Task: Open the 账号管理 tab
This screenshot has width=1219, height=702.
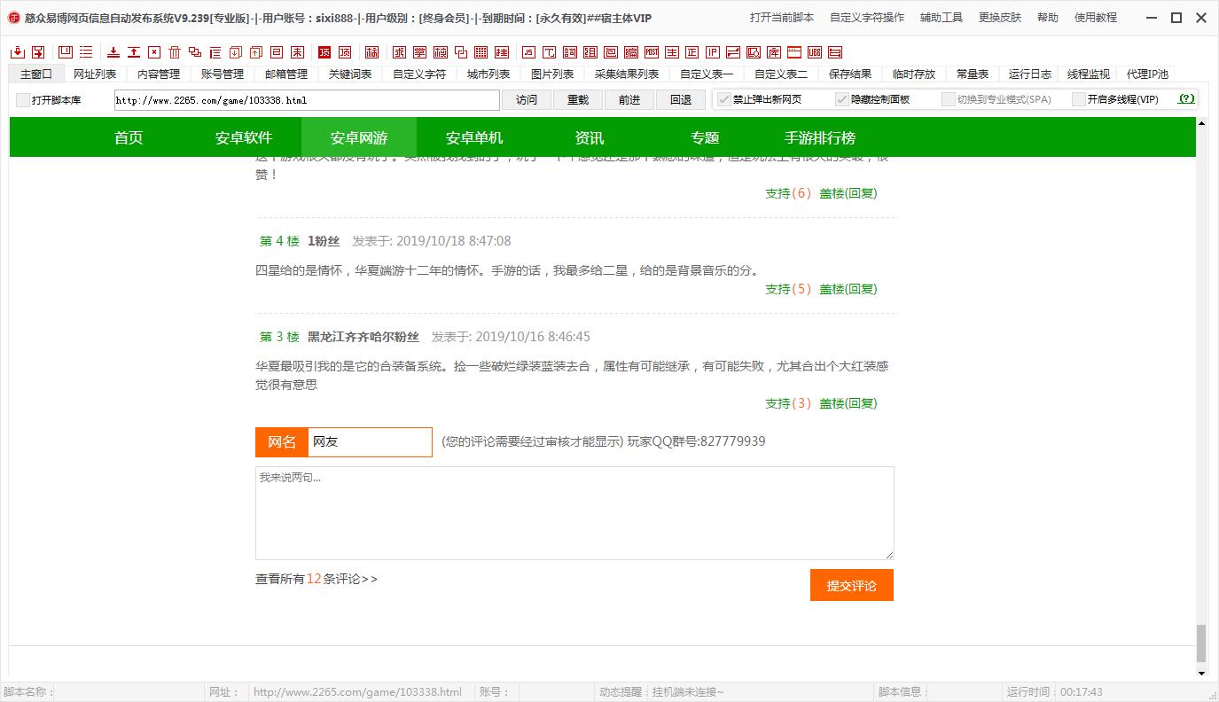Action: point(223,74)
